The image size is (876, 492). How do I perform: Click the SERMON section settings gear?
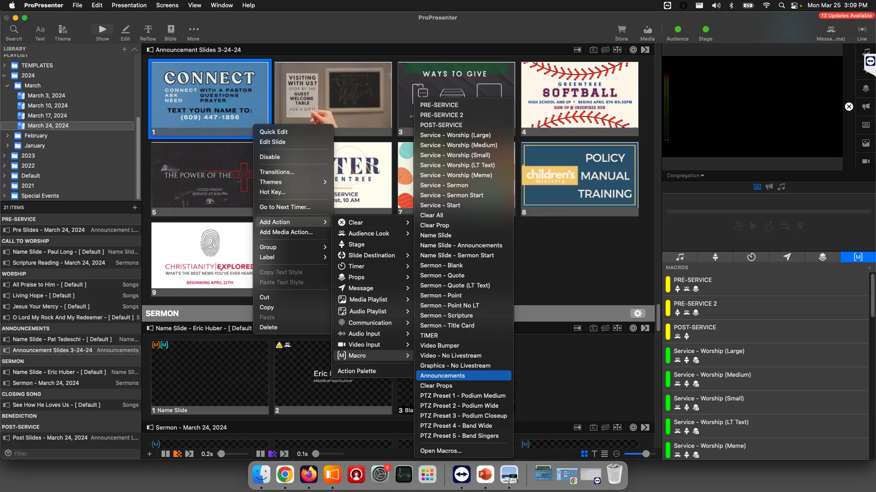click(x=637, y=313)
